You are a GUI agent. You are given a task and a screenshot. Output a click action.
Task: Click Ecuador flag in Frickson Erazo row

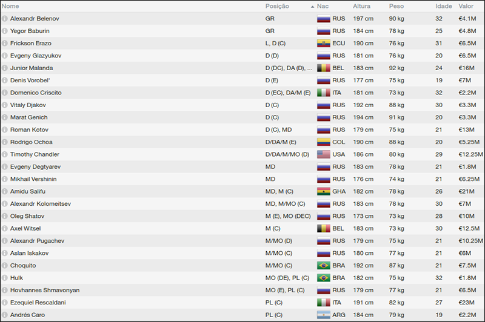[x=323, y=44]
